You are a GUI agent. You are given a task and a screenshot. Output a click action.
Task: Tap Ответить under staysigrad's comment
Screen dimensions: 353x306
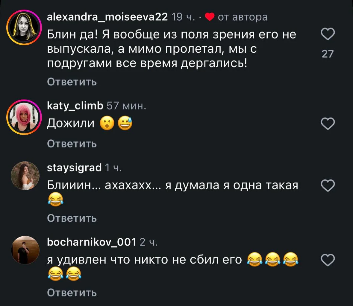coord(72,218)
